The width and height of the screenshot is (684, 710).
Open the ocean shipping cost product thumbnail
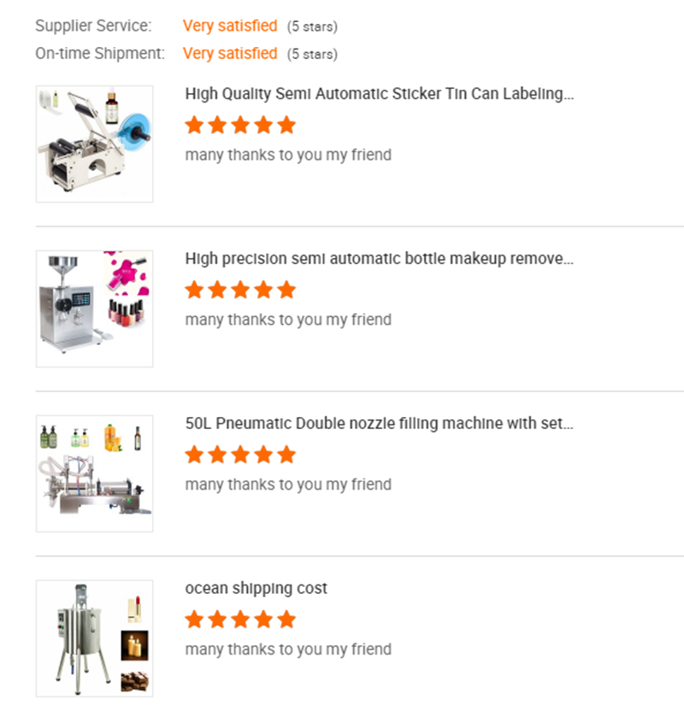[x=95, y=638]
